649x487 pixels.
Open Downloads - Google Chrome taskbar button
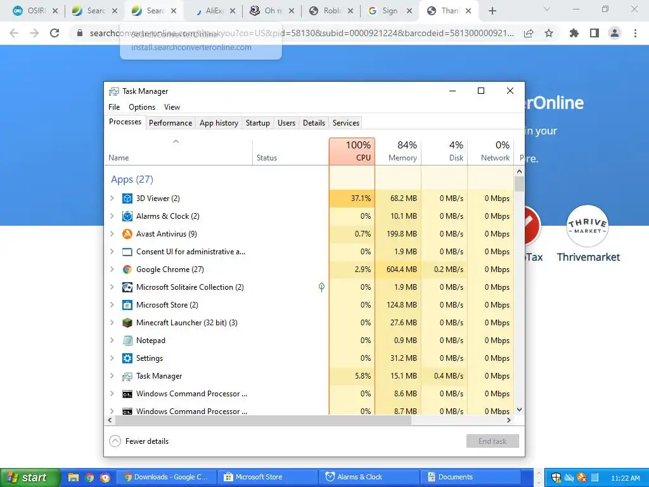click(169, 477)
